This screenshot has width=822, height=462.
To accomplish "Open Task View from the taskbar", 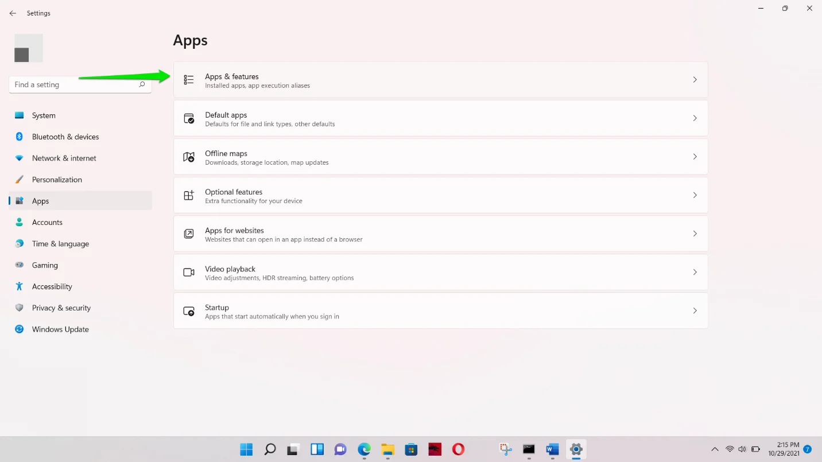I will (x=294, y=449).
